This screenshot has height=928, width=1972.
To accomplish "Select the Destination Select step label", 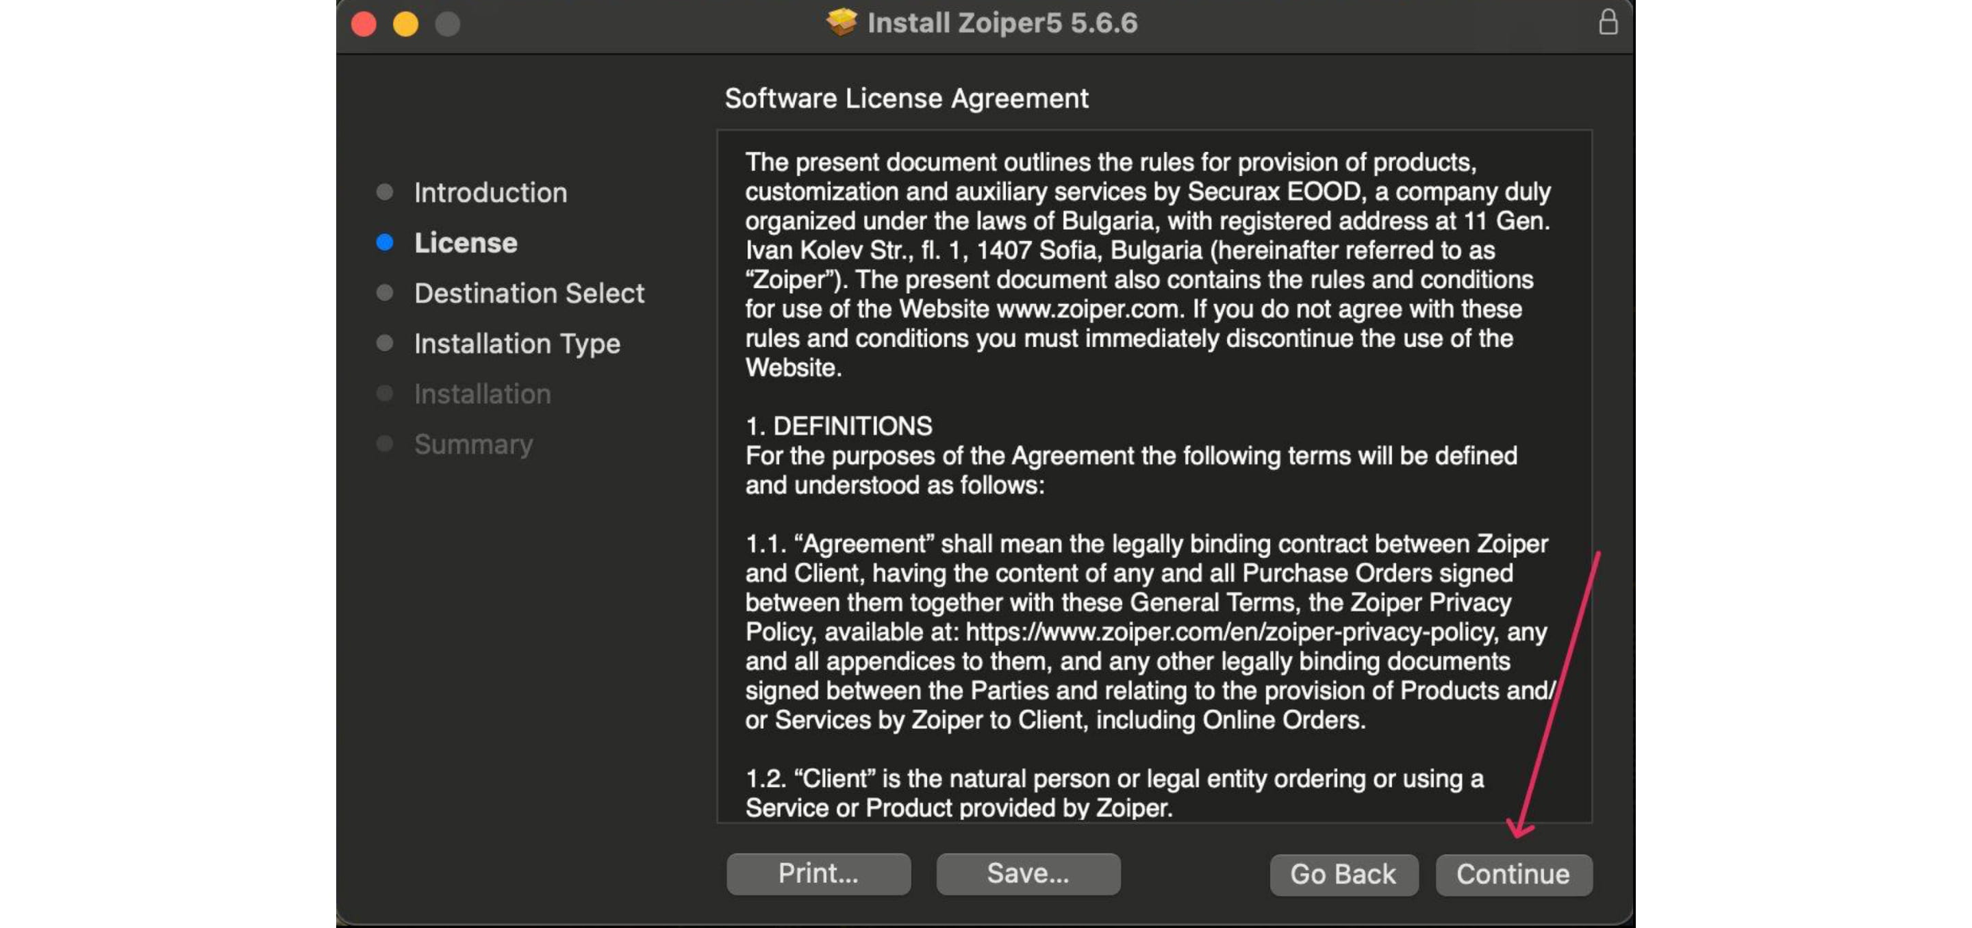I will click(529, 294).
